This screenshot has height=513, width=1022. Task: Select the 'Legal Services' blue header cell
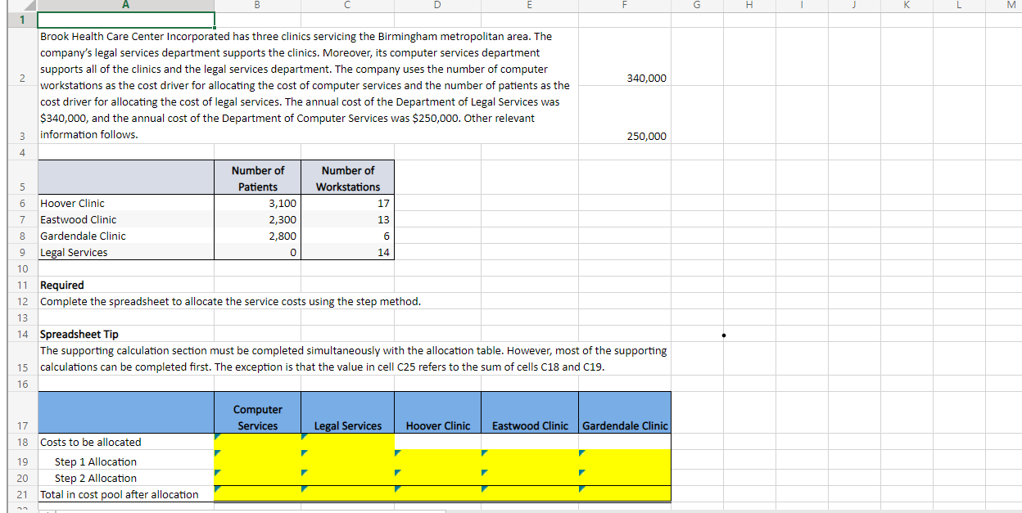point(348,412)
